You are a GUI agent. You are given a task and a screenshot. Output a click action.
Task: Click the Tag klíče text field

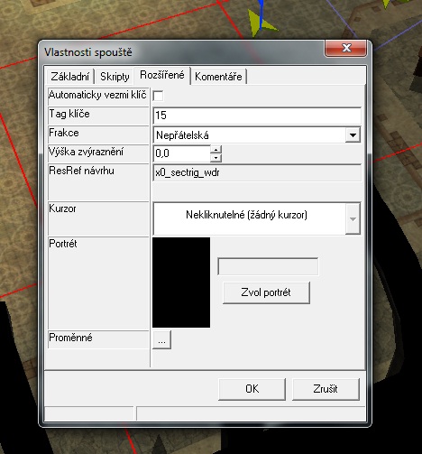(257, 116)
